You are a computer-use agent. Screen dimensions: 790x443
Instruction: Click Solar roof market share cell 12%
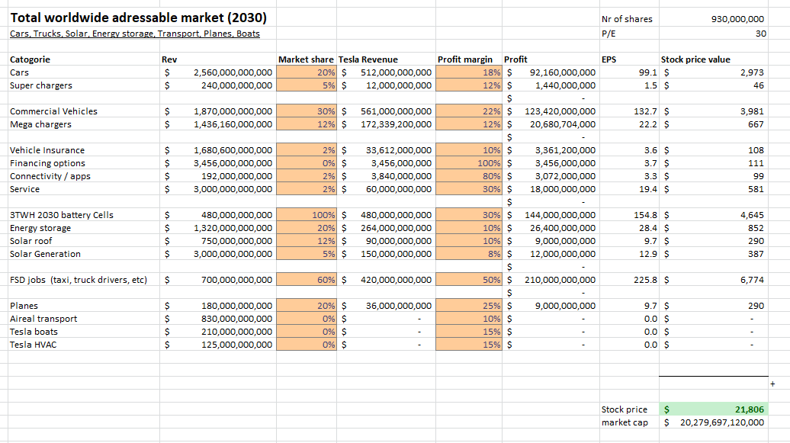pos(307,242)
